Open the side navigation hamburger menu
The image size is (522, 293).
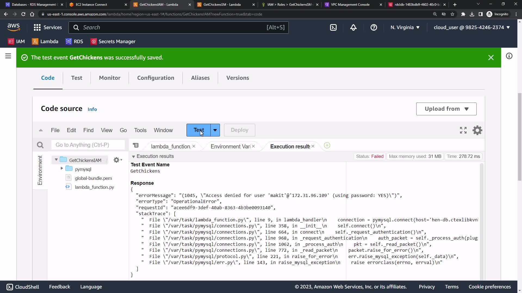tap(8, 56)
